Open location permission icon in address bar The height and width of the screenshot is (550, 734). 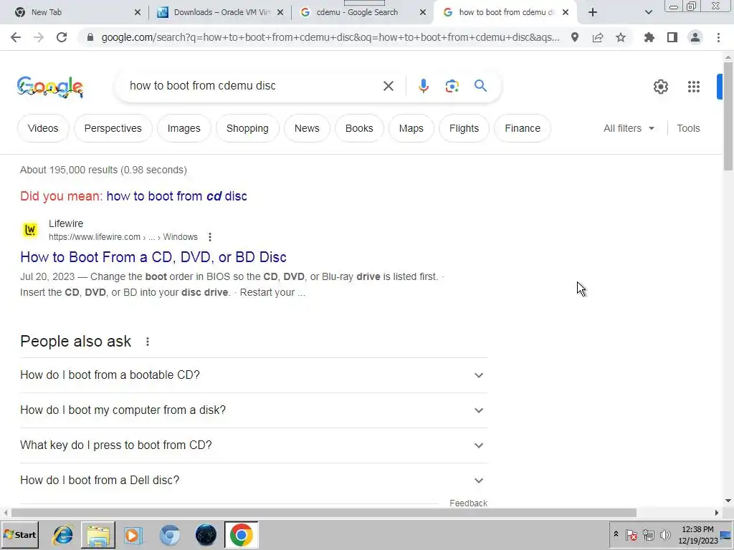(x=574, y=37)
